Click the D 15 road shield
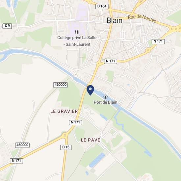The image size is (181, 181). 66,147
